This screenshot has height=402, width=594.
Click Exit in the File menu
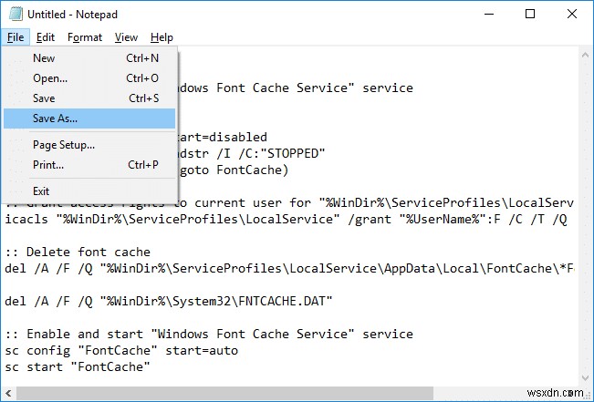(41, 191)
